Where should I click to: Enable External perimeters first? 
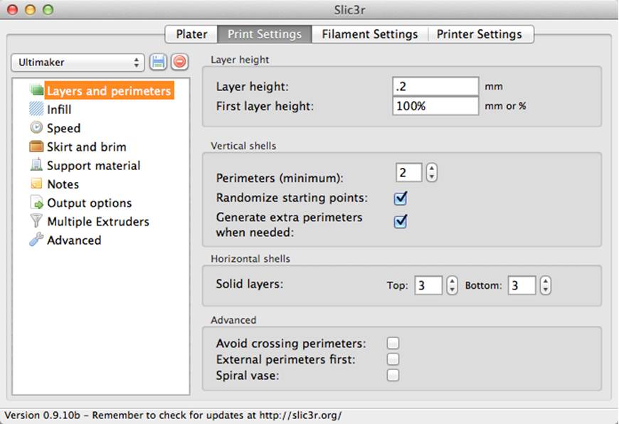(x=393, y=359)
